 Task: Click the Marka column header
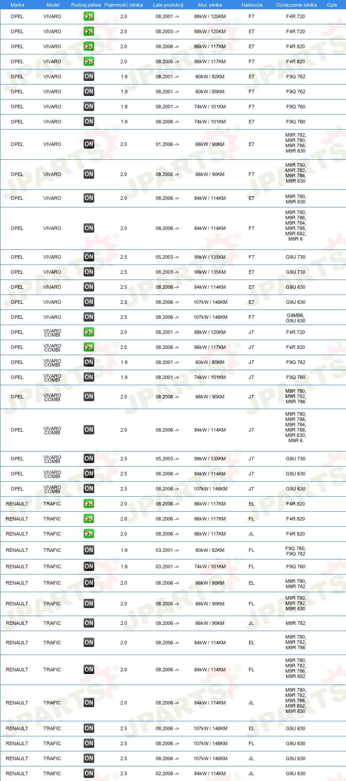[x=17, y=5]
